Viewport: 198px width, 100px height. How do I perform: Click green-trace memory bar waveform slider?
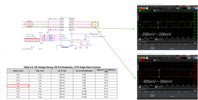tap(169, 8)
